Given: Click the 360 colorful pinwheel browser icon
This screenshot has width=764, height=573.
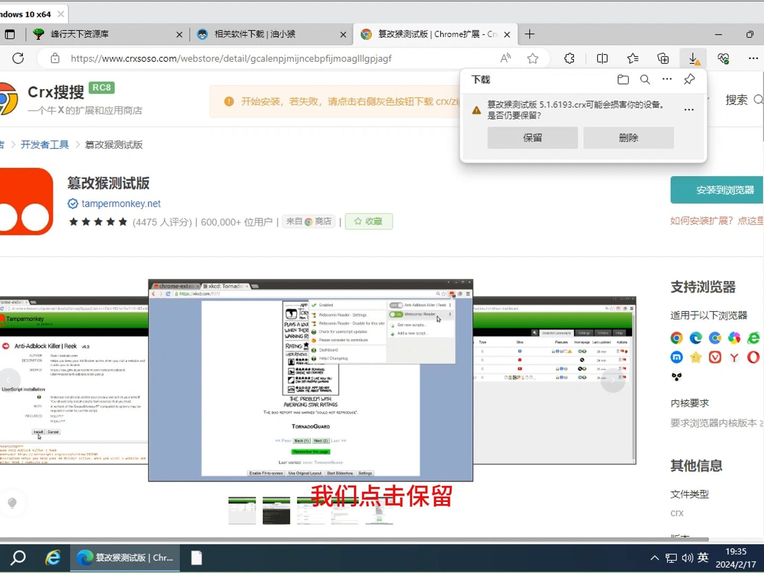Looking at the screenshot, I should click(x=734, y=338).
